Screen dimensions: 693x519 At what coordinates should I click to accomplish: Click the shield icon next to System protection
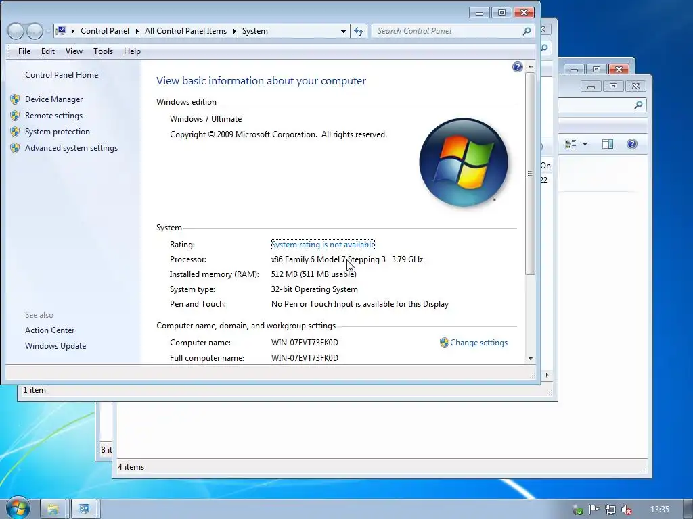[15, 132]
